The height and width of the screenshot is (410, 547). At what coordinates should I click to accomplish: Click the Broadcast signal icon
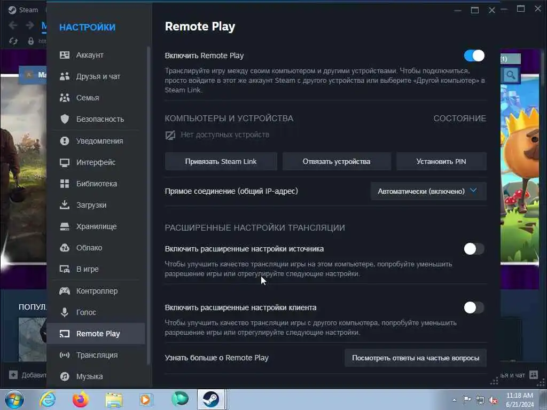click(65, 355)
